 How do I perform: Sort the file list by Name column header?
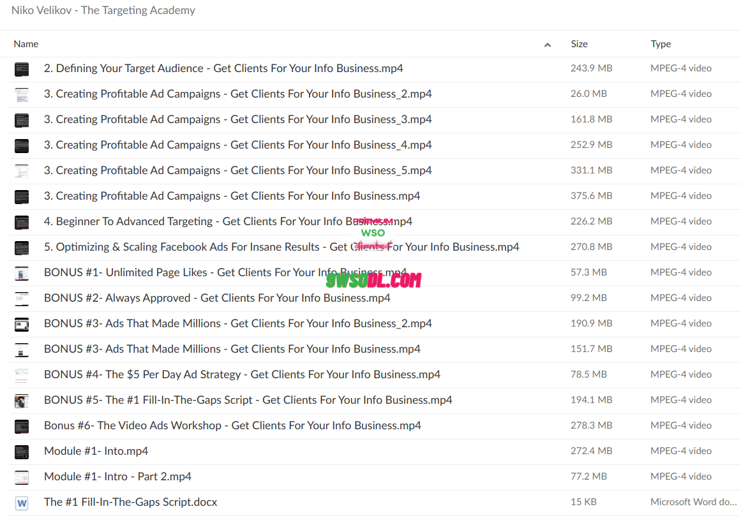(26, 44)
